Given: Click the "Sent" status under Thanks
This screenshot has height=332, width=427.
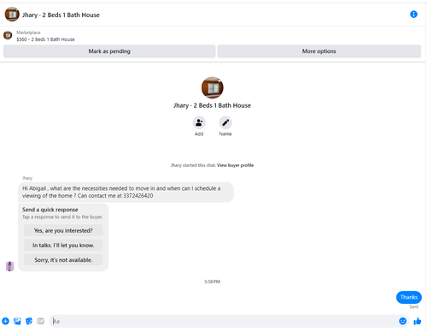Looking at the screenshot, I should 414,306.
